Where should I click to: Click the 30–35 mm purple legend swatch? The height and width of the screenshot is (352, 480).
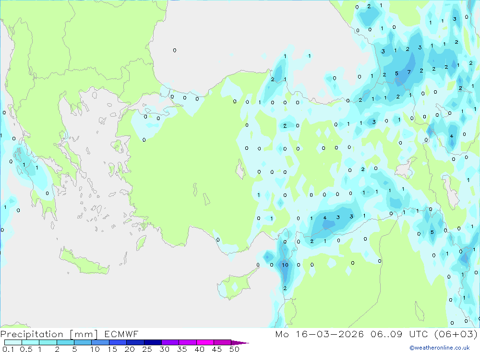(170, 342)
